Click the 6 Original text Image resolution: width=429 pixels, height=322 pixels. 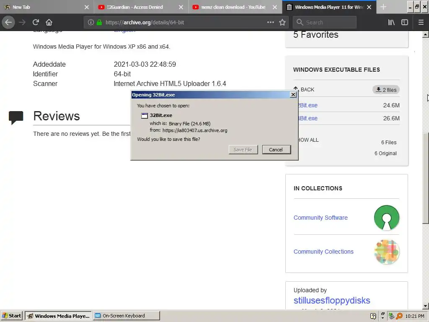coord(385,153)
